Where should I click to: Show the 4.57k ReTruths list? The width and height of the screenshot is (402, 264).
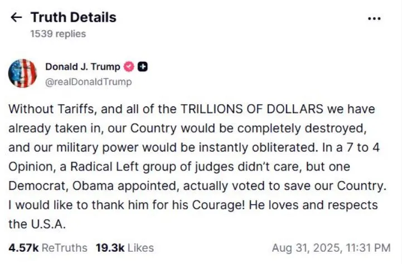click(x=48, y=247)
